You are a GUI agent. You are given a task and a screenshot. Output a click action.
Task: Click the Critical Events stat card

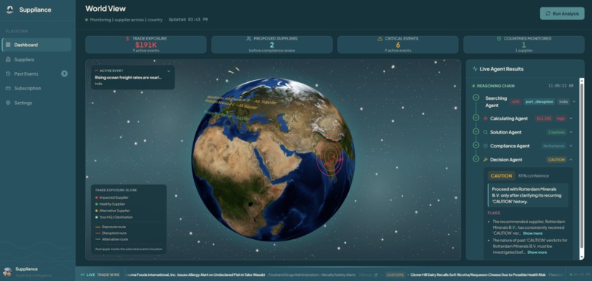[398, 45]
